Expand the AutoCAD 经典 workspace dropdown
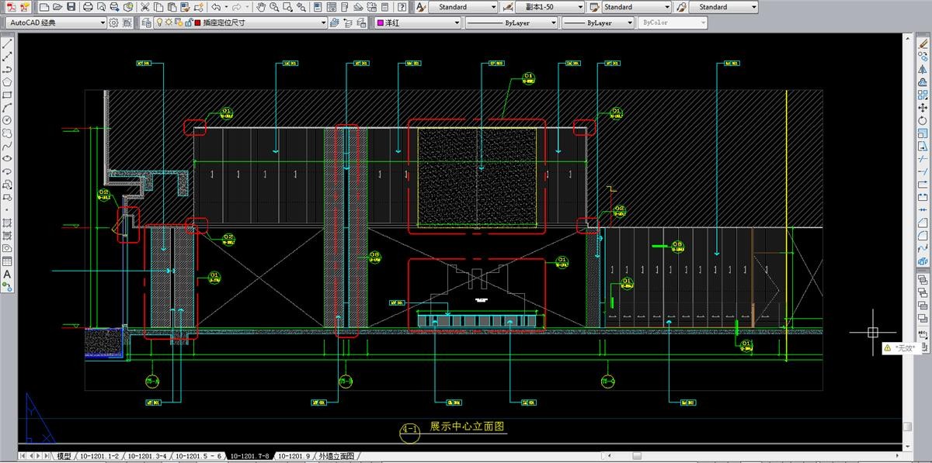 pos(103,22)
